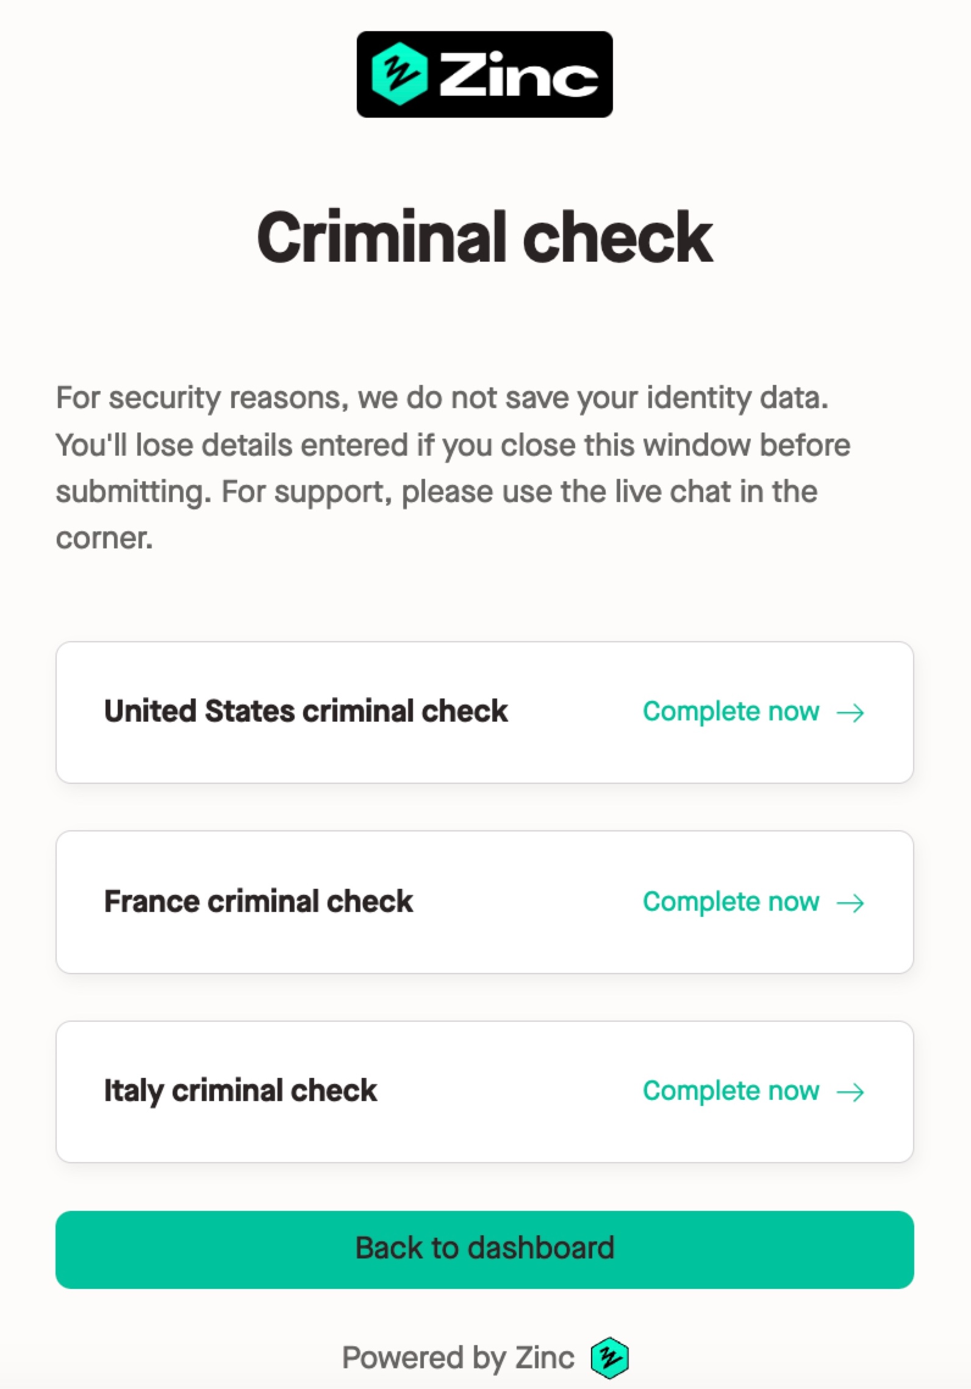Viewport: 971px width, 1389px height.
Task: Click the Powered by Zinc text
Action: pos(458,1358)
